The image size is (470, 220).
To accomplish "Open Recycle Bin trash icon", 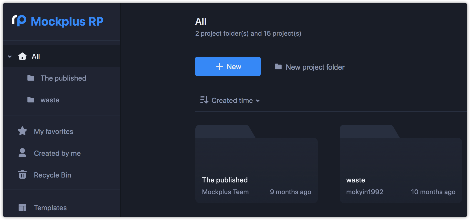I will pyautogui.click(x=22, y=175).
